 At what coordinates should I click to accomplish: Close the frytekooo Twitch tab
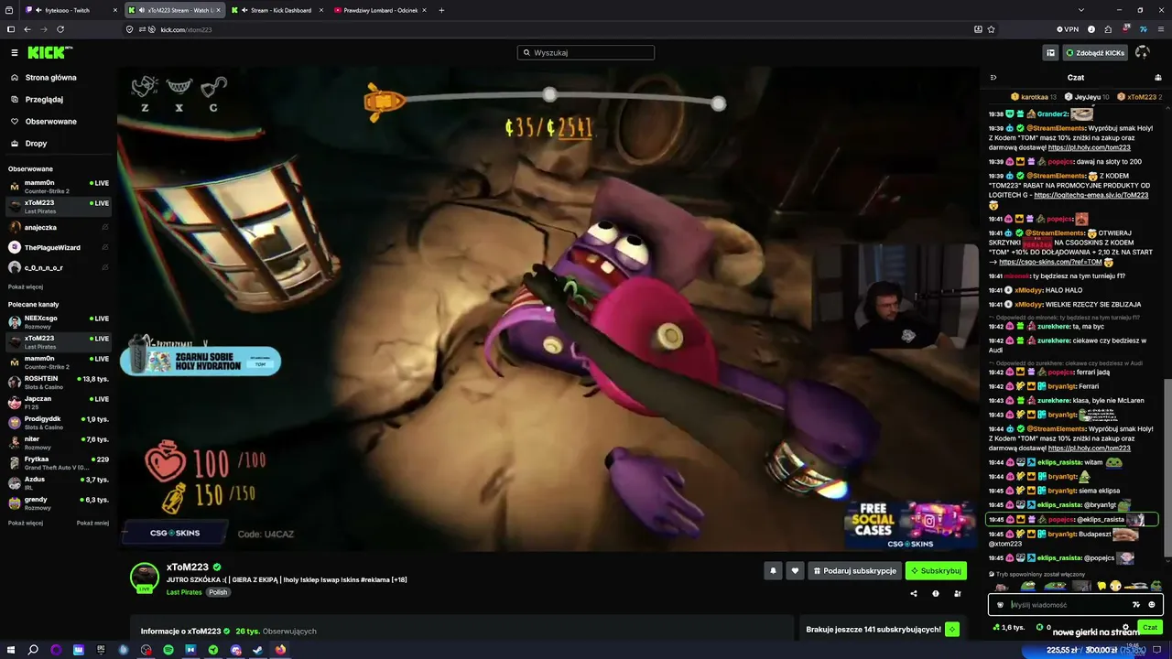coord(115,10)
